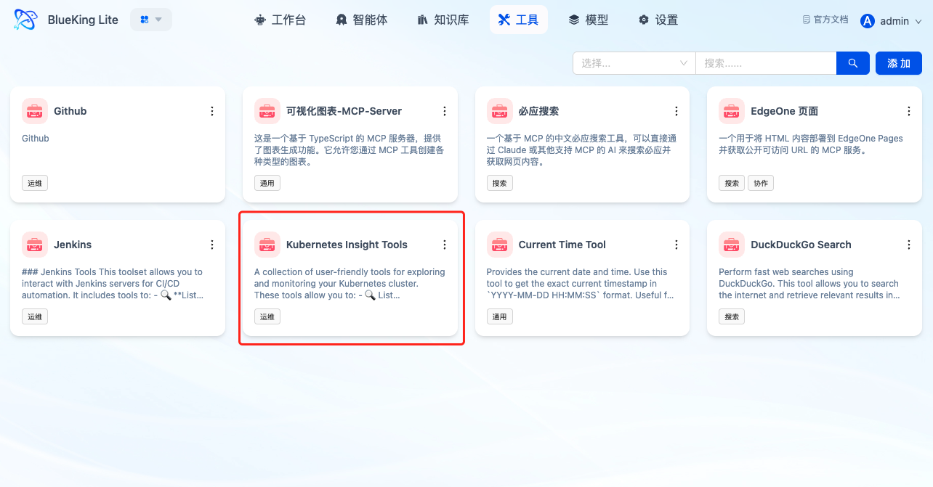Open the Github card title
Viewport: 933px width, 487px height.
(70, 111)
